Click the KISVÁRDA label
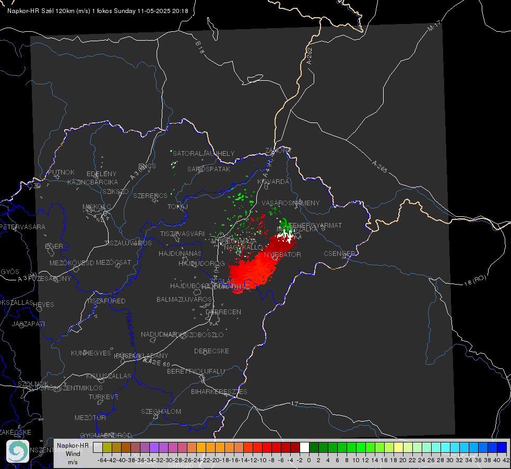This screenshot has height=469, width=511. pyautogui.click(x=274, y=182)
